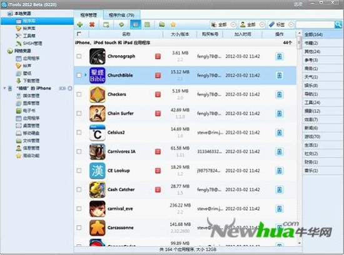The width and height of the screenshot is (344, 255).
Task: Sort by the 大小/版本 column header
Action: coord(180,34)
